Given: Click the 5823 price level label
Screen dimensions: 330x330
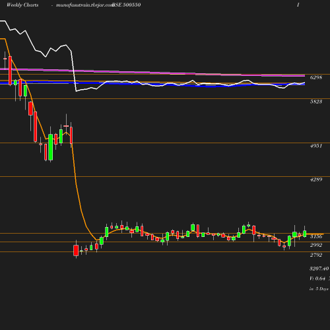Looking at the screenshot, I should pyautogui.click(x=316, y=102).
